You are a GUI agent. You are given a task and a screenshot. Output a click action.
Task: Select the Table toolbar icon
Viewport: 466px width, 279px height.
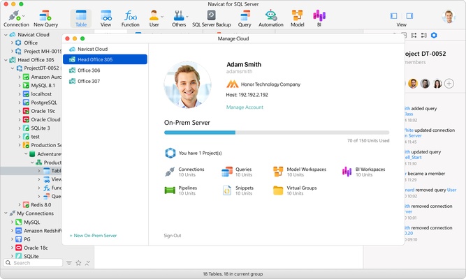81,18
